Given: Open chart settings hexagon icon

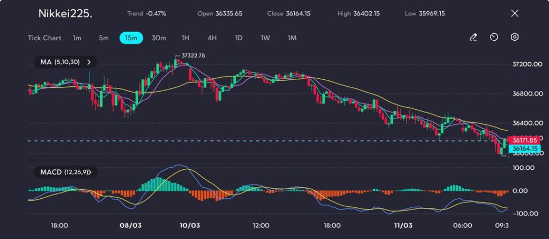Looking at the screenshot, I should (x=514, y=38).
